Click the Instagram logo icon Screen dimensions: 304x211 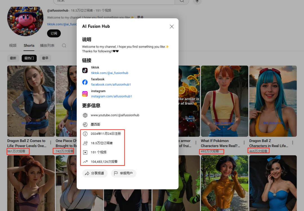tap(85, 94)
